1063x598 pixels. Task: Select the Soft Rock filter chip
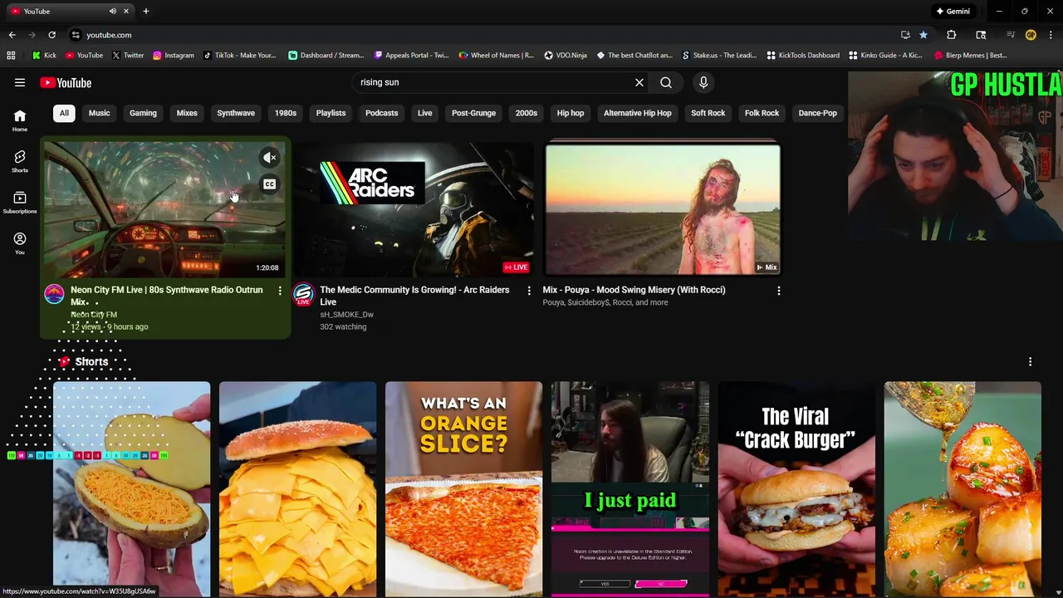coord(708,113)
